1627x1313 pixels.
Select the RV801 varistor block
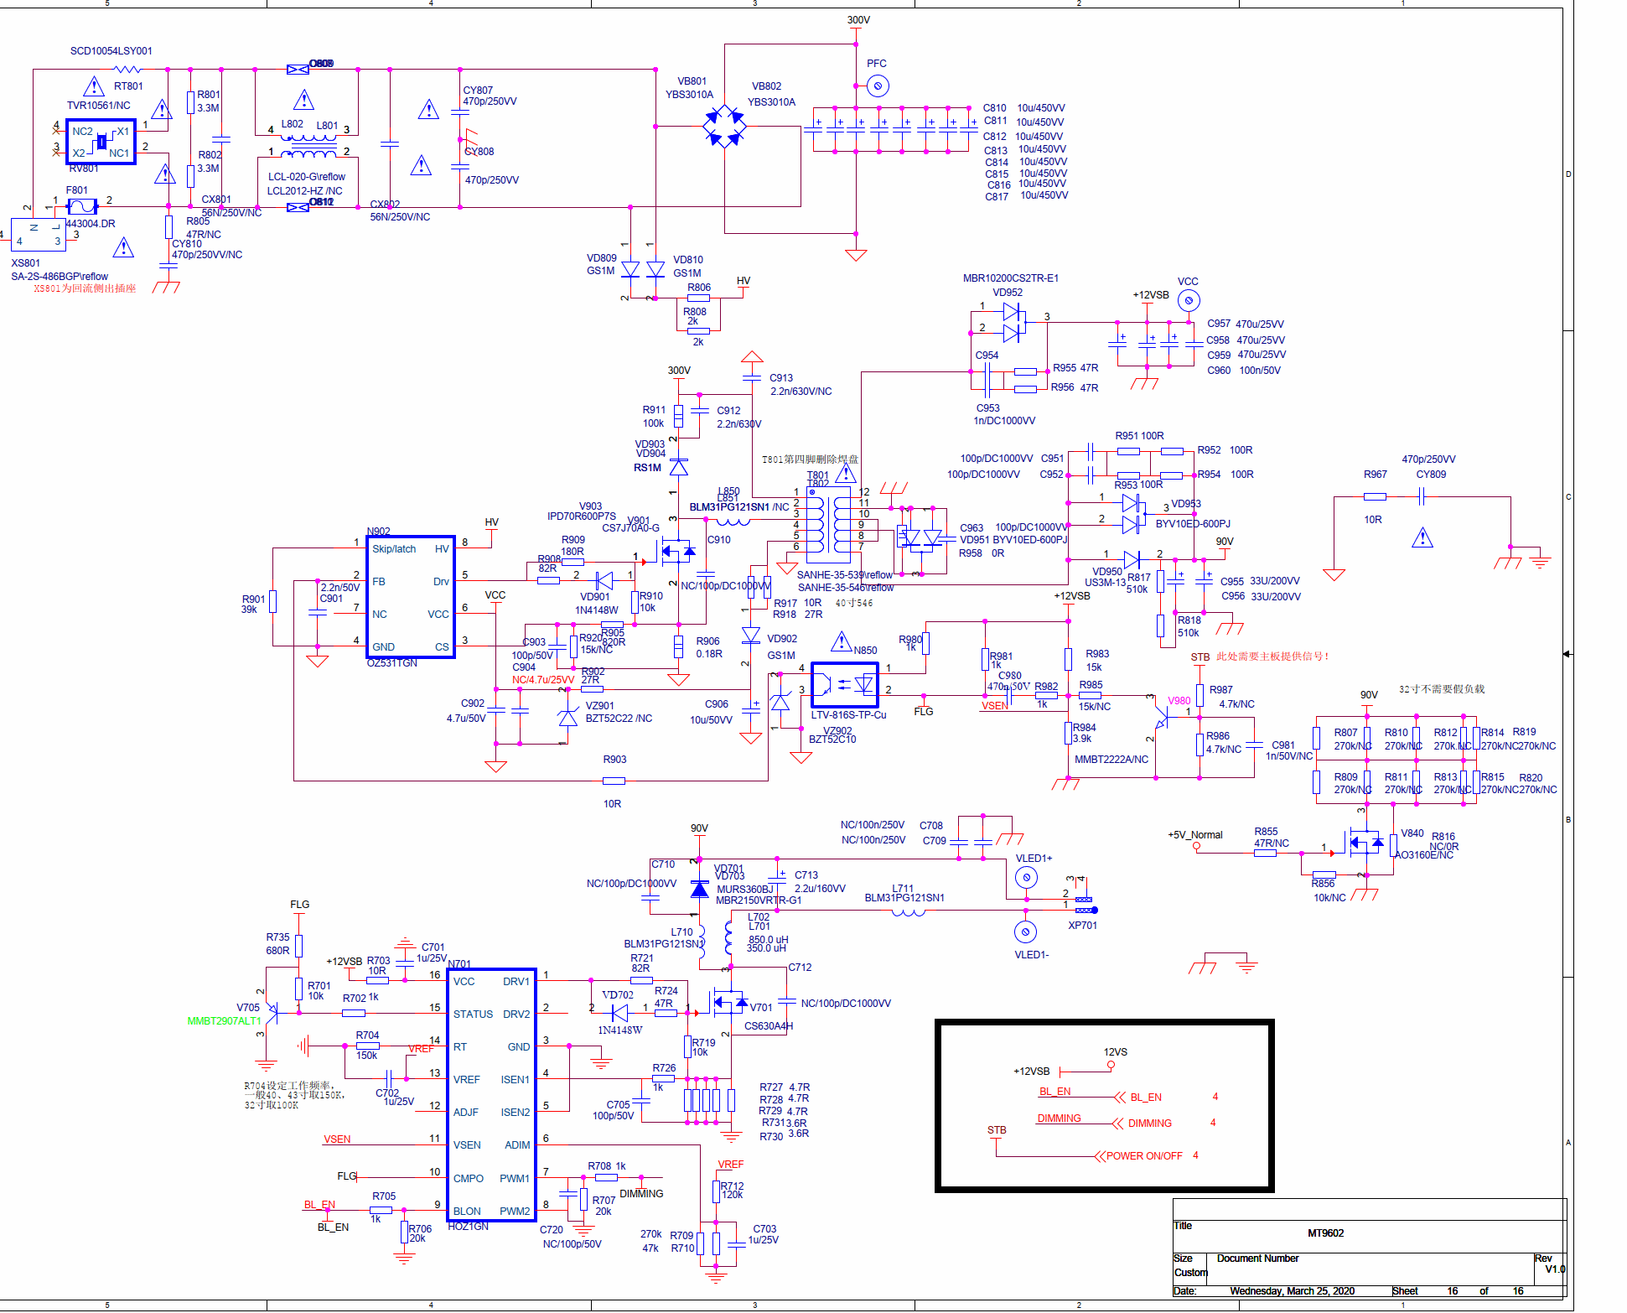pyautogui.click(x=101, y=142)
